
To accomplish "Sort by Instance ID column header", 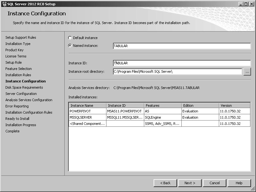I will 125,106.
